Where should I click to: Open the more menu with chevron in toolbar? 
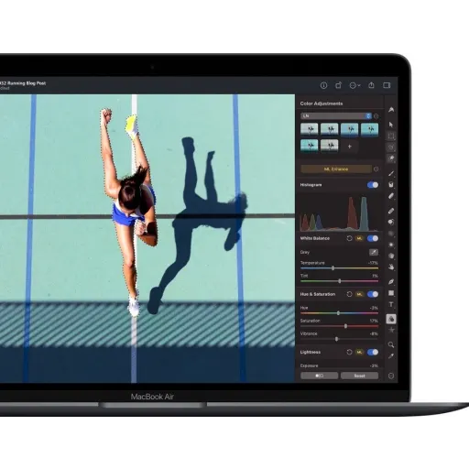[x=354, y=85]
